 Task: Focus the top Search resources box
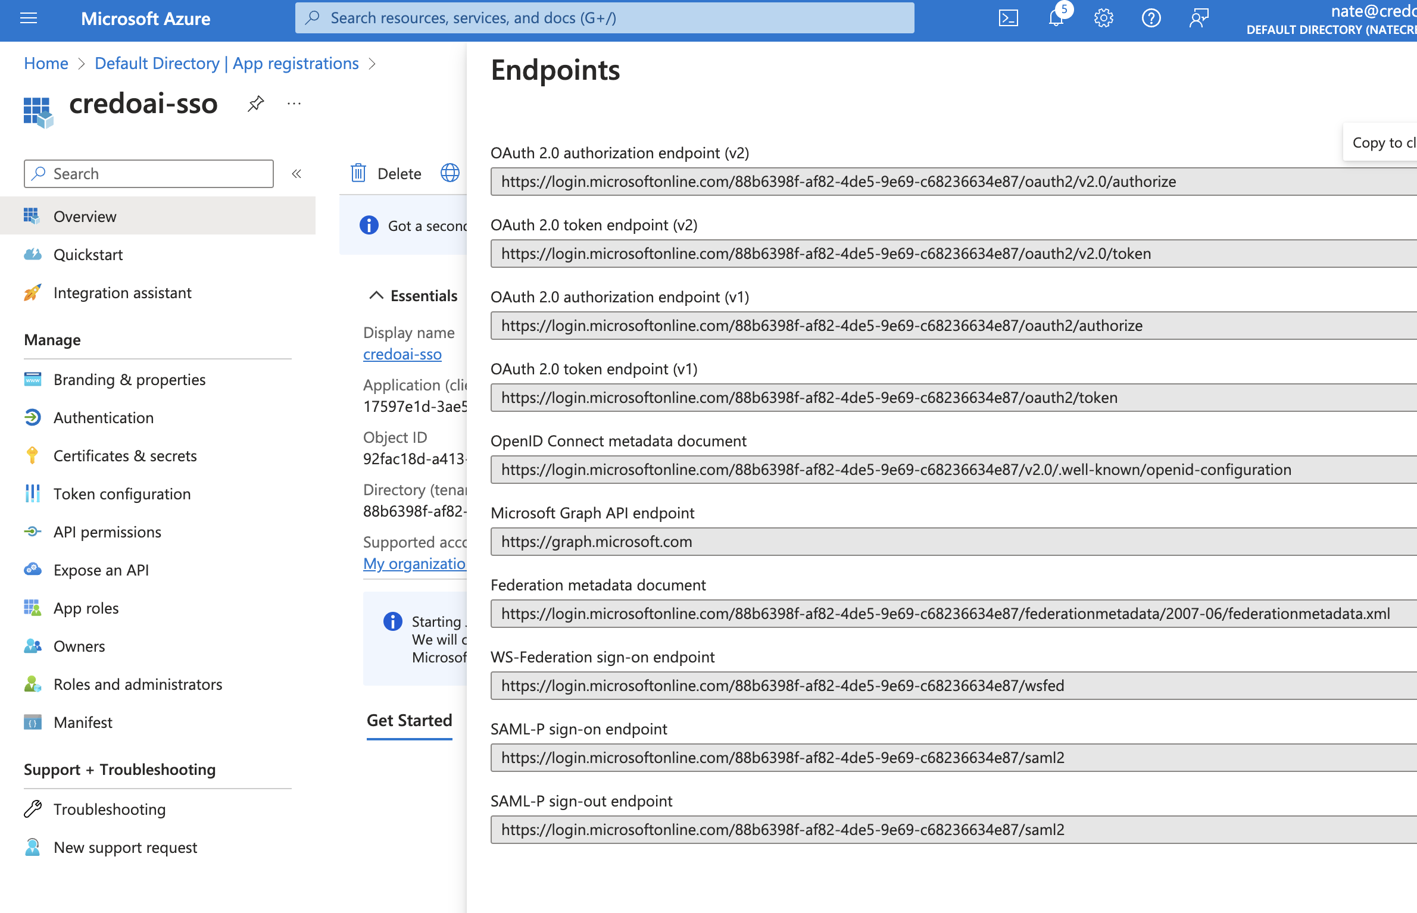click(605, 18)
